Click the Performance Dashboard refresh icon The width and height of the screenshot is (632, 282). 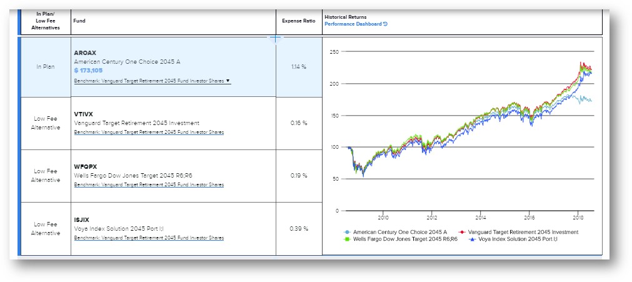386,24
